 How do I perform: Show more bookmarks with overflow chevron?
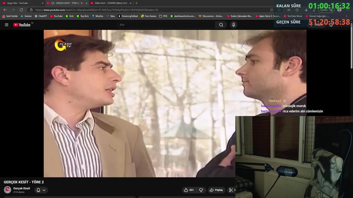[x=347, y=16]
